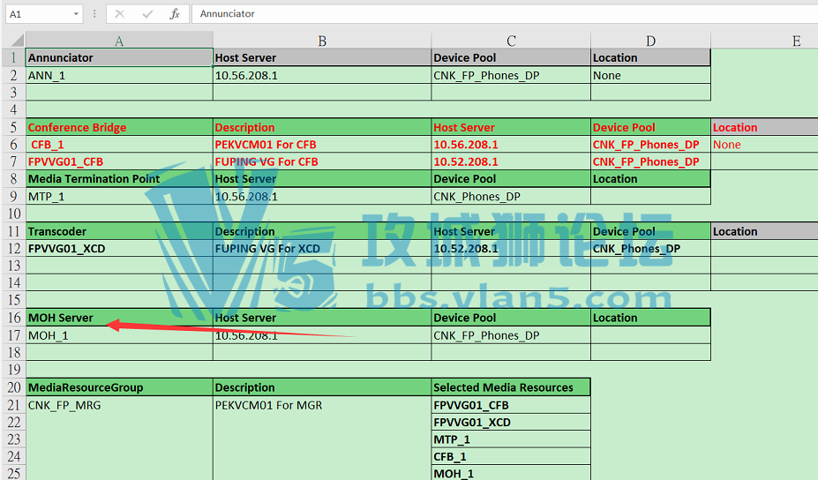The width and height of the screenshot is (818, 480).
Task: Click the Device Pool header in row 16
Action: point(511,318)
